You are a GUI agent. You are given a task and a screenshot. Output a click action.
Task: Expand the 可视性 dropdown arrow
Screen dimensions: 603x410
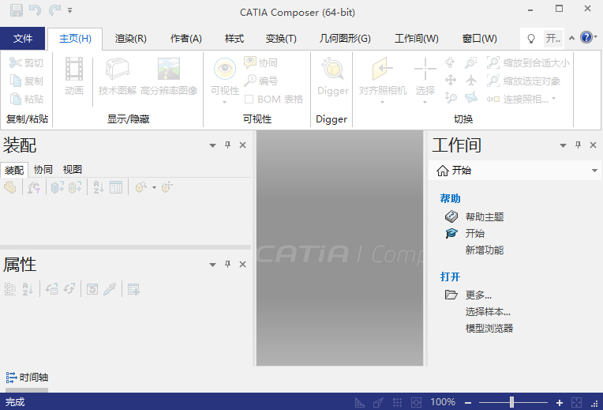(x=225, y=102)
